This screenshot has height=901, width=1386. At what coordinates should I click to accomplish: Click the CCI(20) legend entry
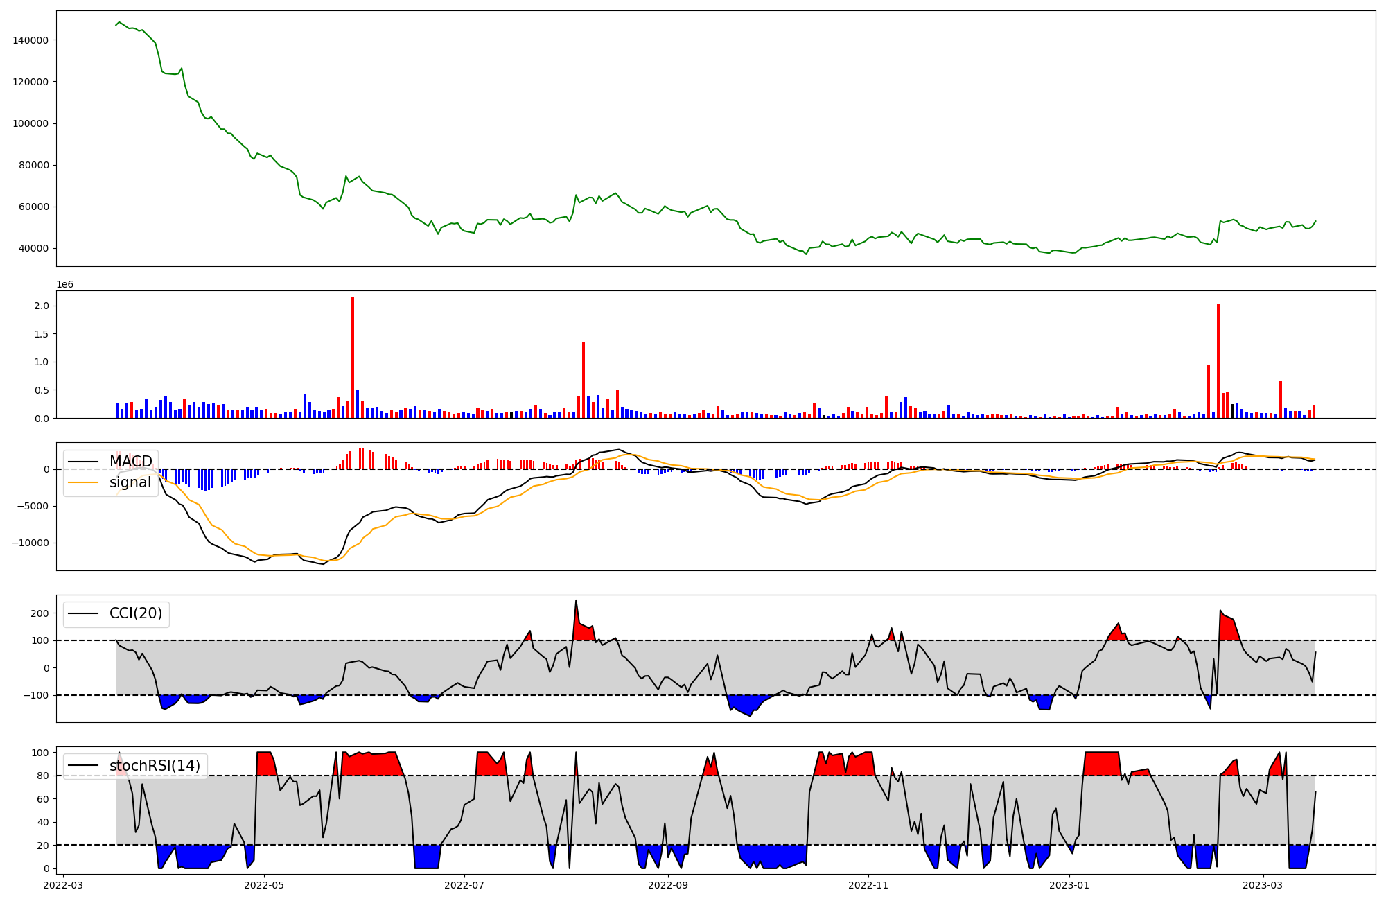[x=136, y=613]
